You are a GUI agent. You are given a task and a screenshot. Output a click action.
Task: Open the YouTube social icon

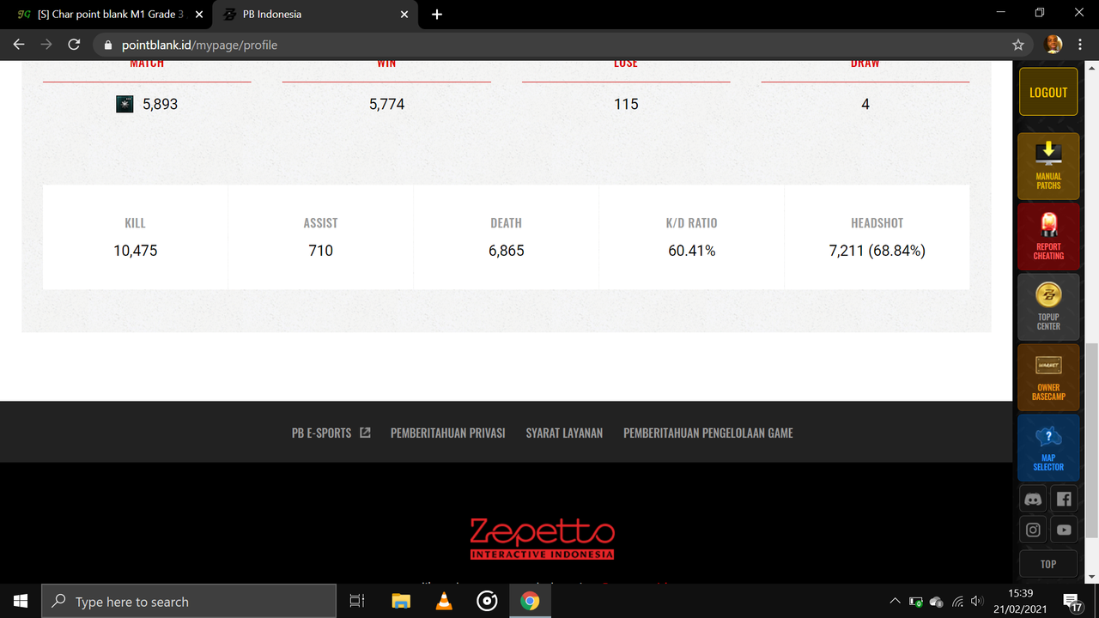[1064, 530]
